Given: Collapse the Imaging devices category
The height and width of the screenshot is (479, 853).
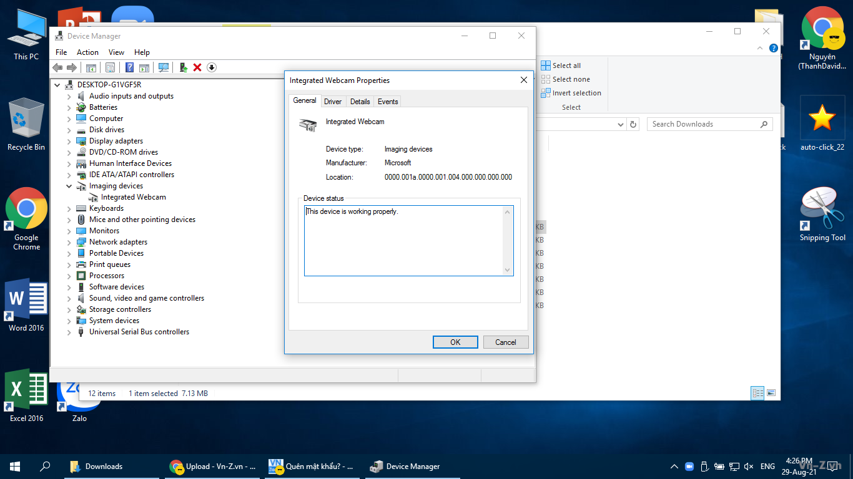Looking at the screenshot, I should (x=69, y=186).
